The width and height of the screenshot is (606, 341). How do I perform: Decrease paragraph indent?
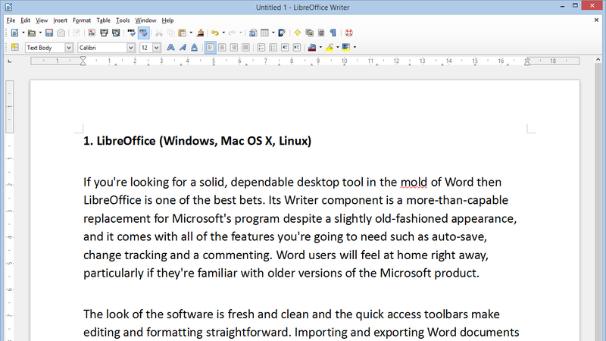[285, 48]
